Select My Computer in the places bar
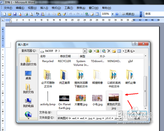The image size is (164, 131). [28, 103]
